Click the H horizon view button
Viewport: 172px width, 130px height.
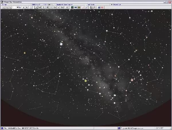67,7
